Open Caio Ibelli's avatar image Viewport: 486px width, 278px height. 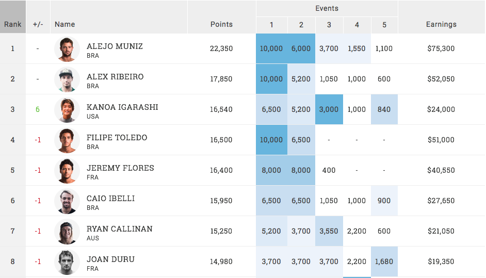[x=67, y=201]
